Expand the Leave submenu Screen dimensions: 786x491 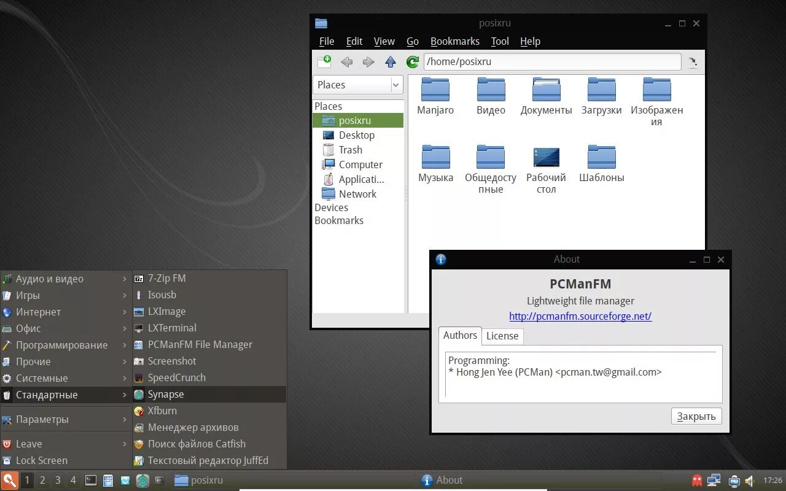67,444
